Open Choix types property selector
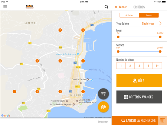The height and width of the screenshot is (125, 167). pyautogui.click(x=148, y=24)
